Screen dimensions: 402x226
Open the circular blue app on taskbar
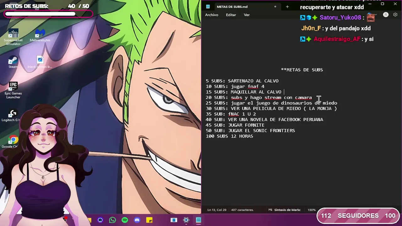coord(100,220)
